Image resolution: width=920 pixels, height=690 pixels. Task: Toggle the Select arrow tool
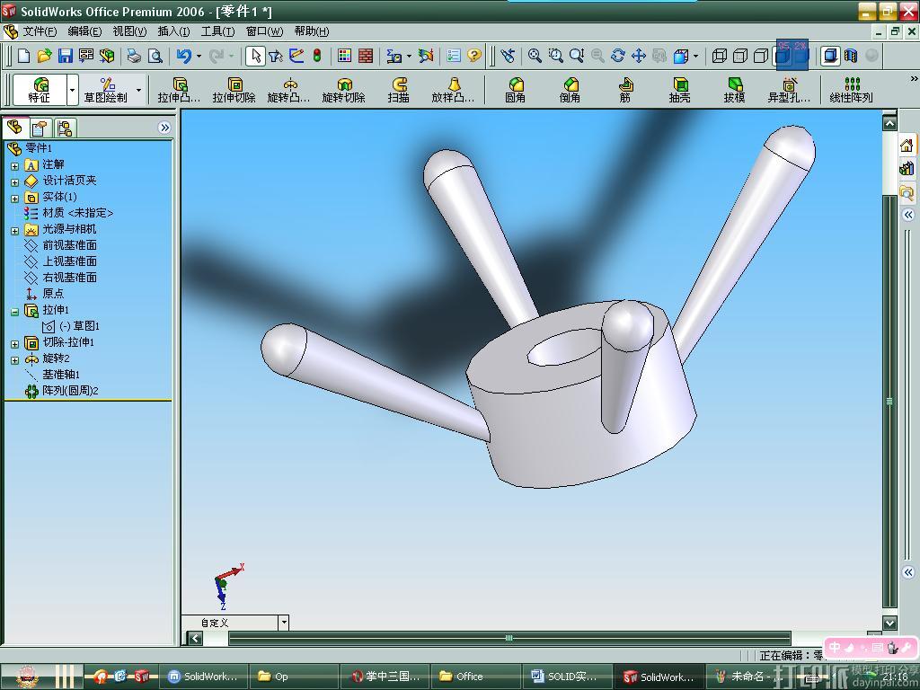point(255,56)
